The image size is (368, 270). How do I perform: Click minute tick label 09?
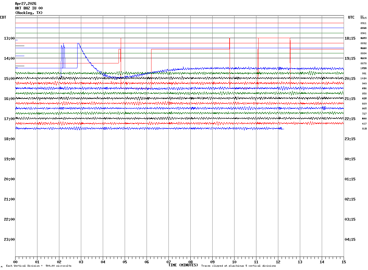click(x=212, y=262)
